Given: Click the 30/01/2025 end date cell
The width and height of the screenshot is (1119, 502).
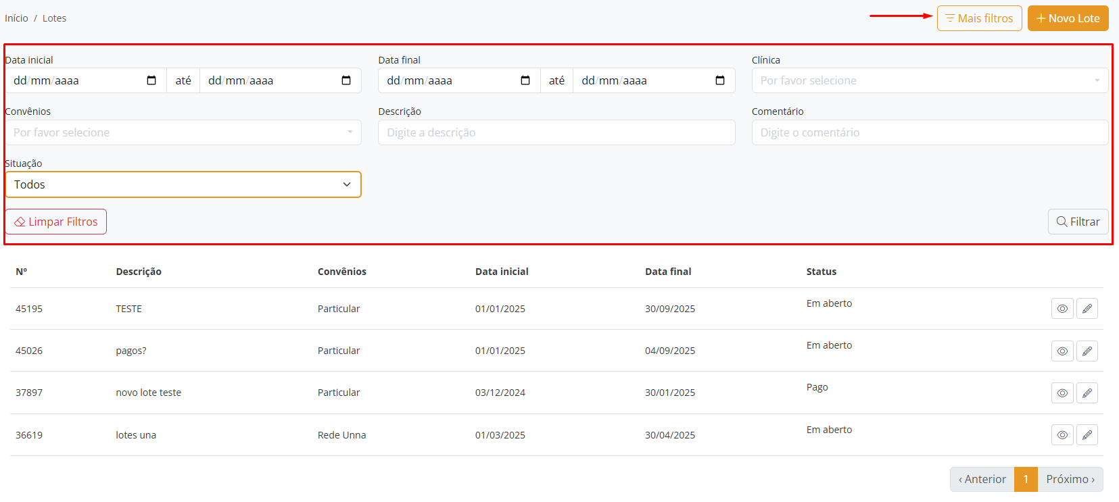Looking at the screenshot, I should (x=670, y=393).
